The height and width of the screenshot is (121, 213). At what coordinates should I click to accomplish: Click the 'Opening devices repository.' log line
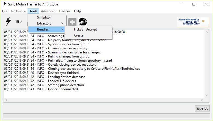pyautogui.click(x=46, y=48)
